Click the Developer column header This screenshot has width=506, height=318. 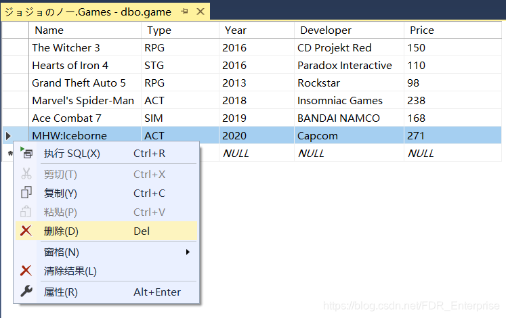[x=349, y=30]
